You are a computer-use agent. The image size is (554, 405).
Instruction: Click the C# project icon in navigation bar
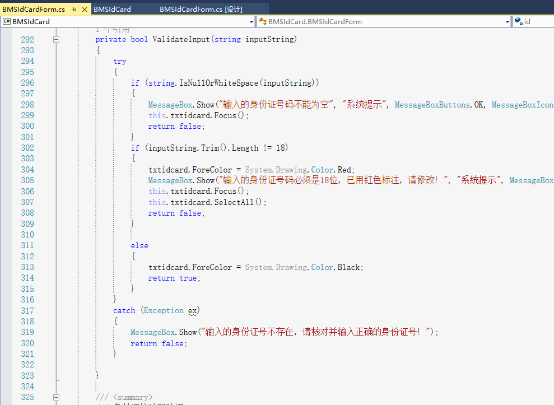coord(7,21)
